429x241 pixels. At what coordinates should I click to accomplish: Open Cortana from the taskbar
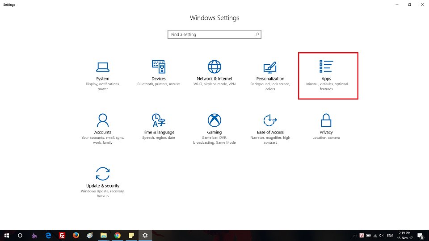point(20,235)
